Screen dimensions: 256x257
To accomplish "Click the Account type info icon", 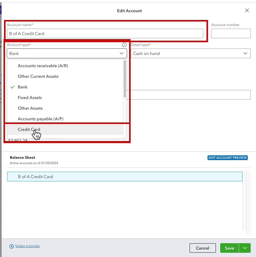I will [x=124, y=45].
